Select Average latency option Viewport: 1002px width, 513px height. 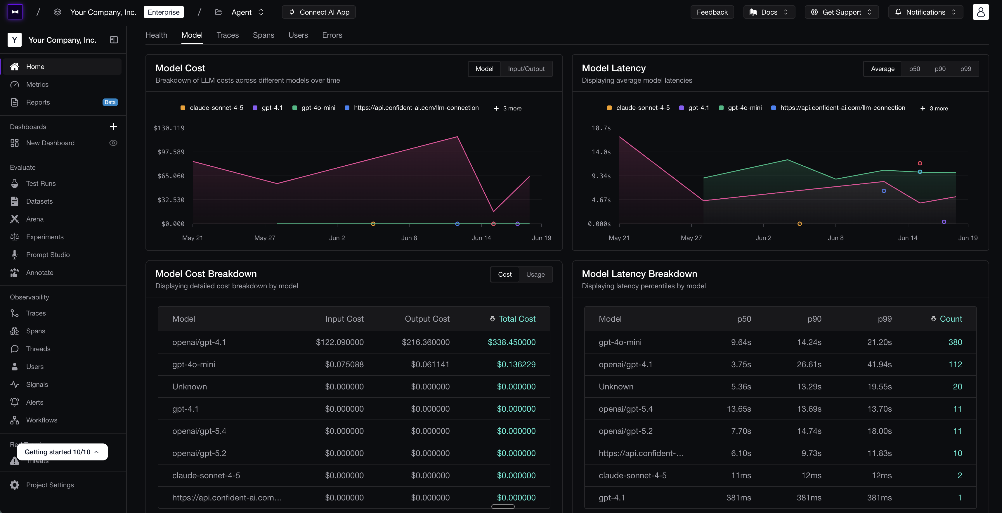[883, 69]
